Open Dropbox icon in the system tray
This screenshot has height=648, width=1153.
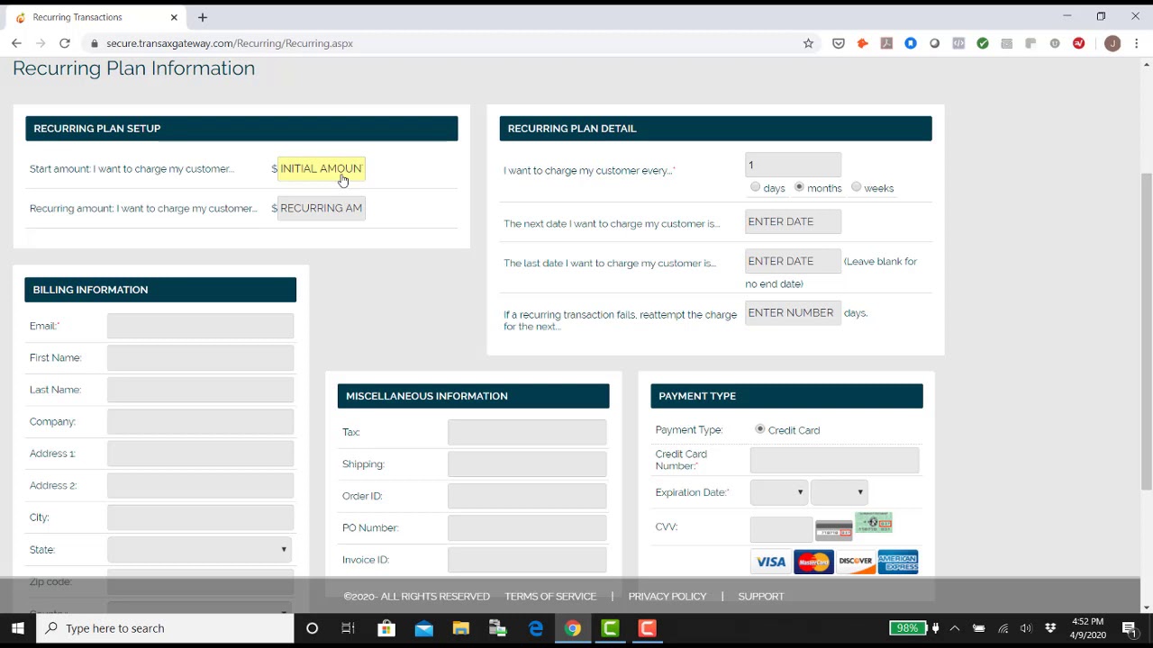[1050, 628]
